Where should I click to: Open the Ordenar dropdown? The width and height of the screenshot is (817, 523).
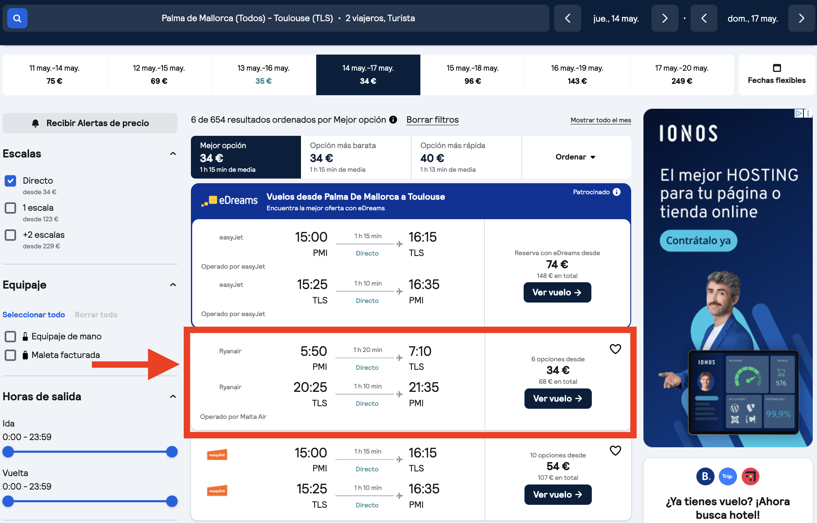point(575,157)
